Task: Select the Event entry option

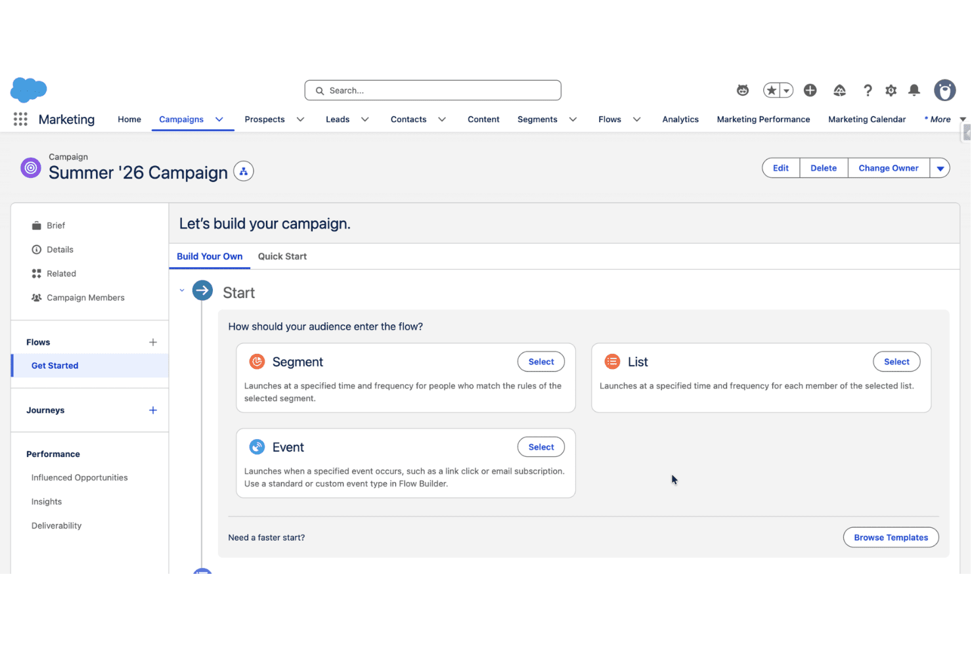Action: click(541, 447)
